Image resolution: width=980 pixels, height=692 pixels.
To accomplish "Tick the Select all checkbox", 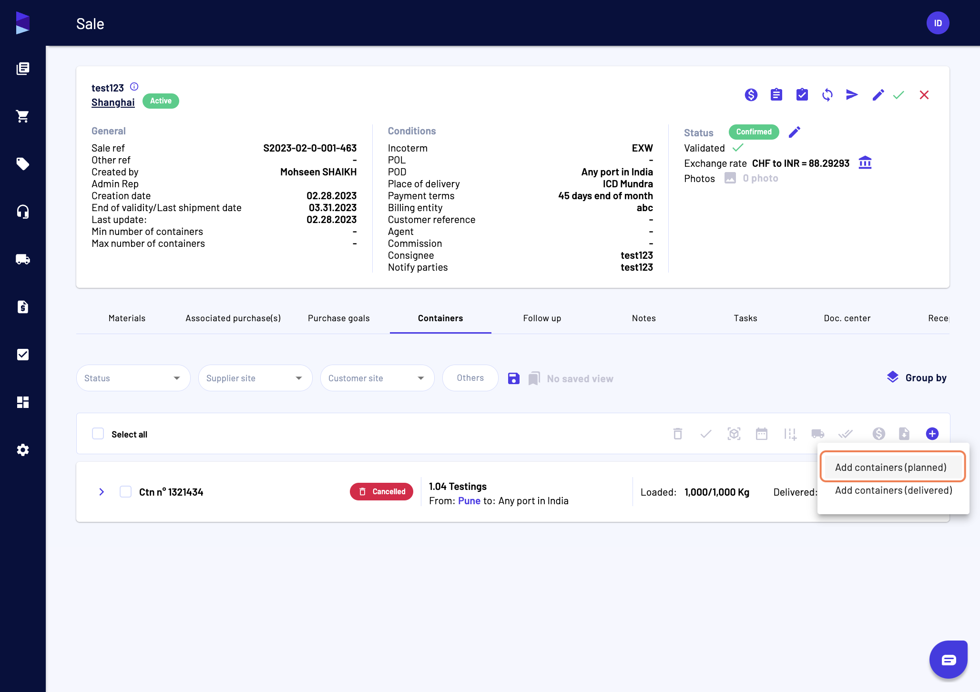I will coord(98,434).
